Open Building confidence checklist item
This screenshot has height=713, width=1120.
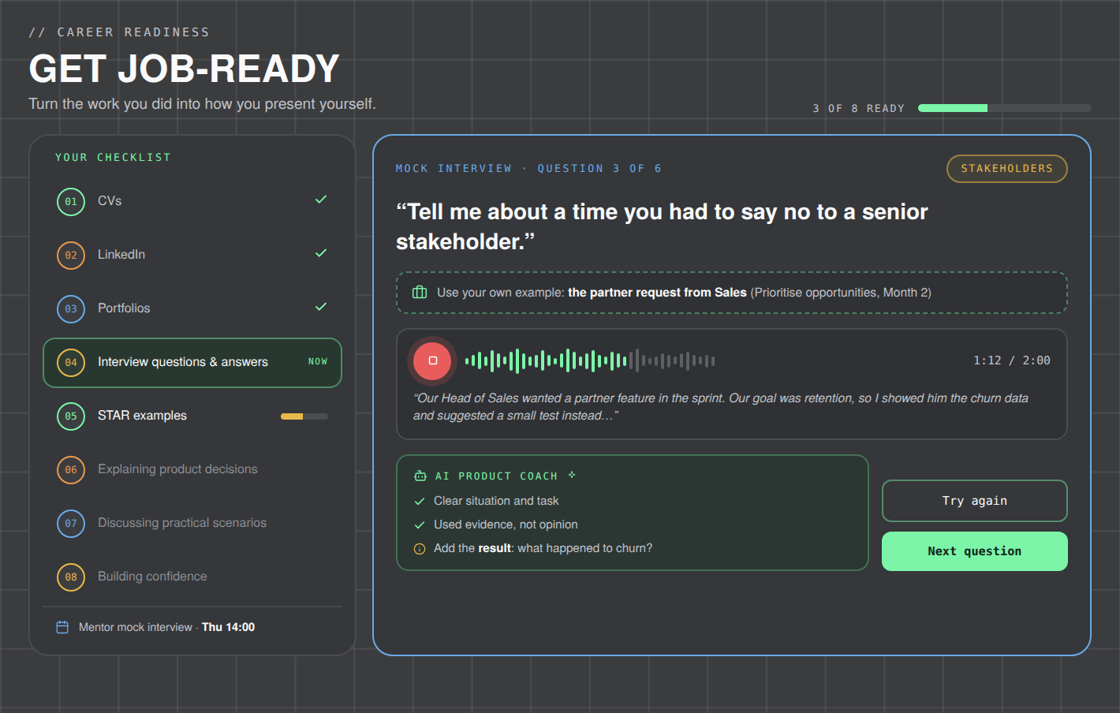[x=192, y=577]
